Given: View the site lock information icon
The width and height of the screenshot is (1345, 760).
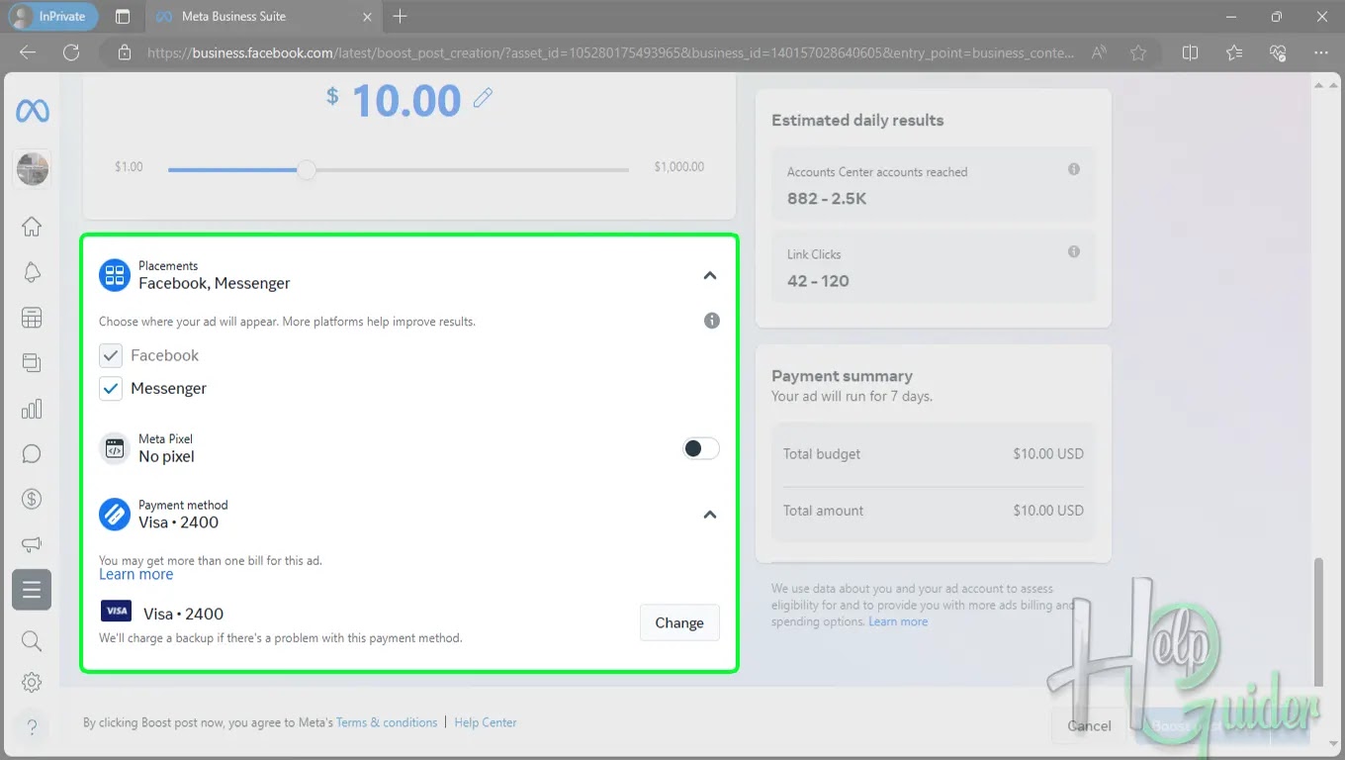Looking at the screenshot, I should pos(124,53).
